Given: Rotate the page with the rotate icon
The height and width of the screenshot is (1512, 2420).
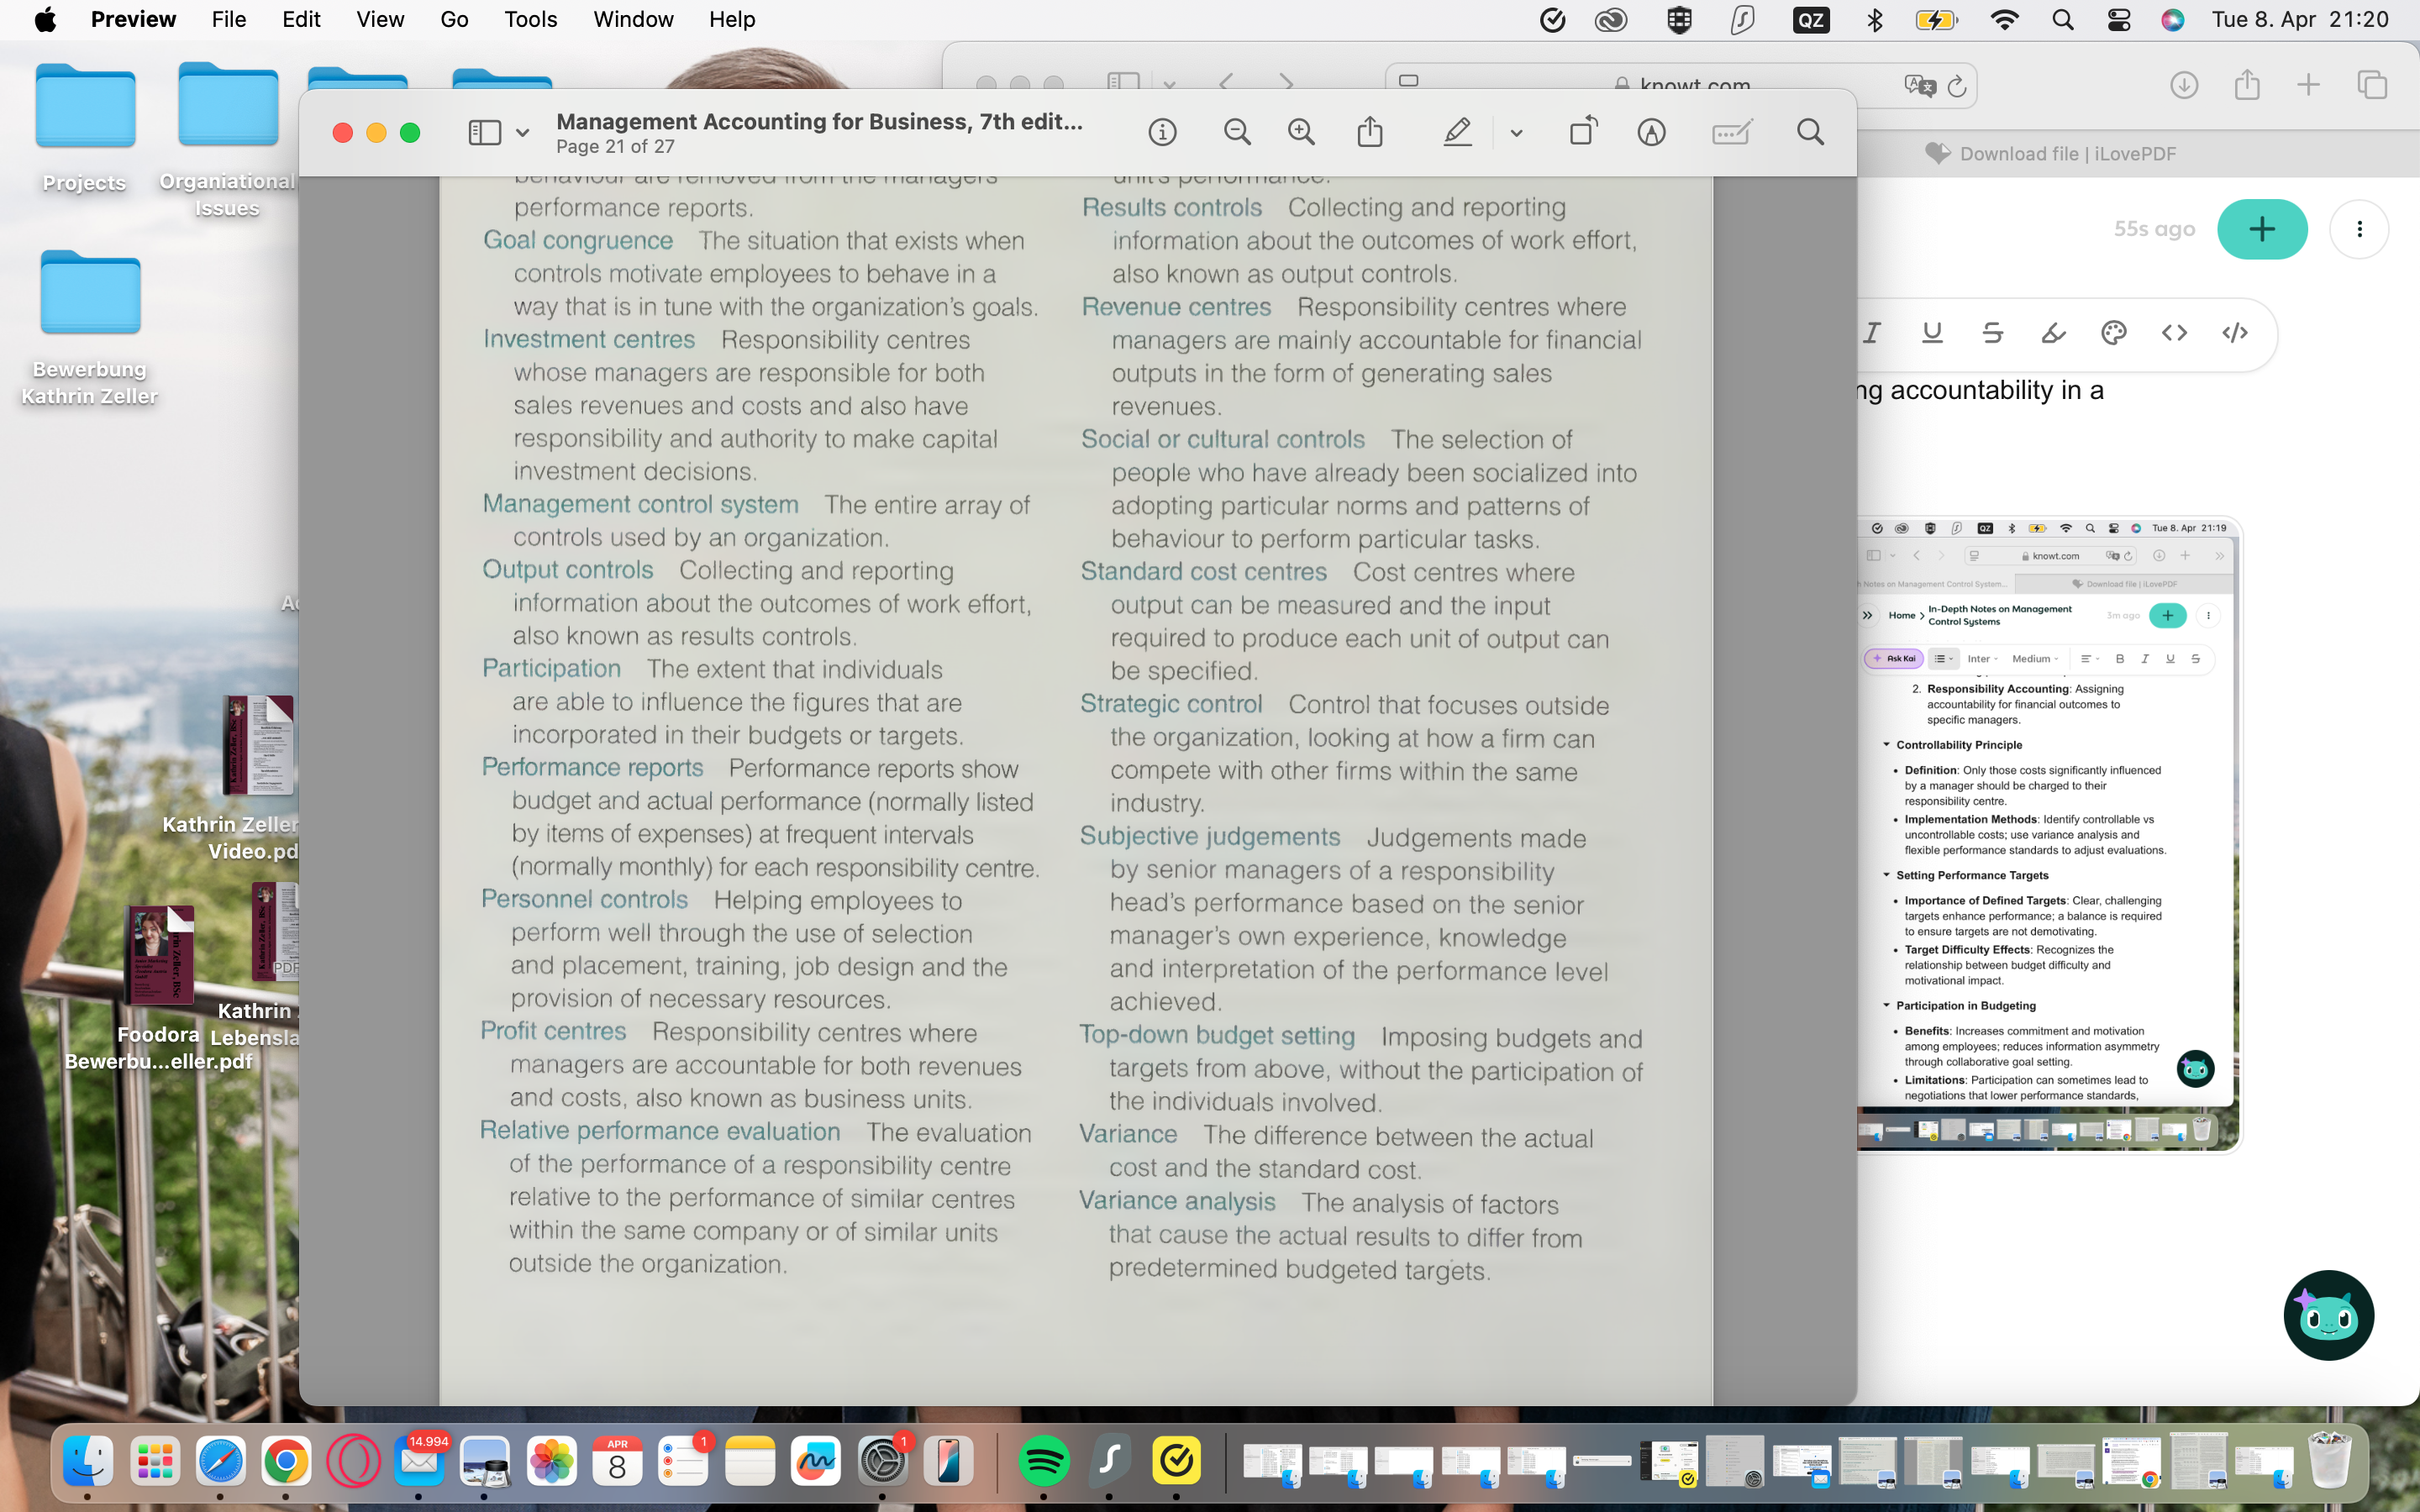Looking at the screenshot, I should tap(1583, 132).
